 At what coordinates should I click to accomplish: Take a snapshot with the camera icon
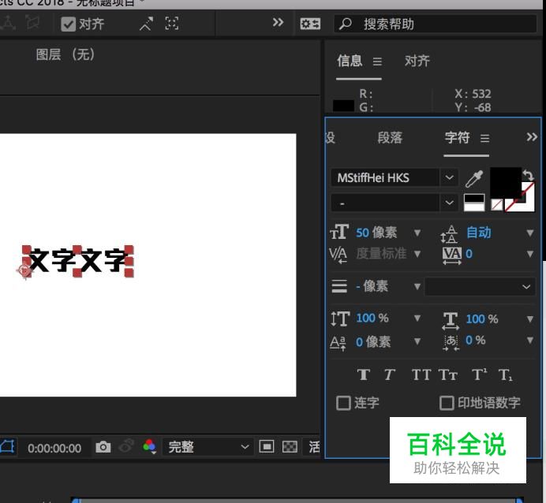pyautogui.click(x=103, y=447)
